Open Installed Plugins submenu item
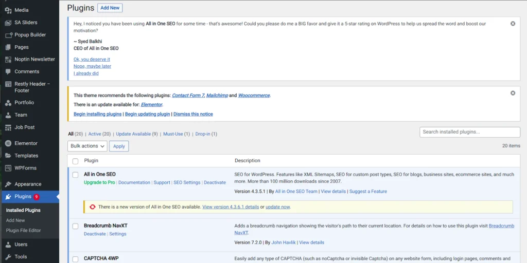Screen dimensions: 527x263 click(23, 210)
